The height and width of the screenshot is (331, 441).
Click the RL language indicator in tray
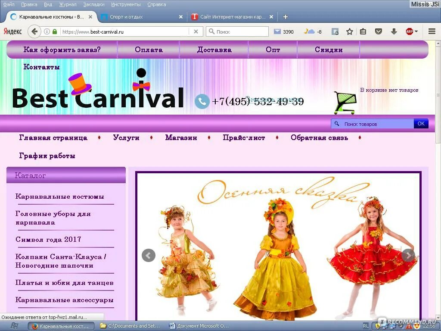coord(366,326)
